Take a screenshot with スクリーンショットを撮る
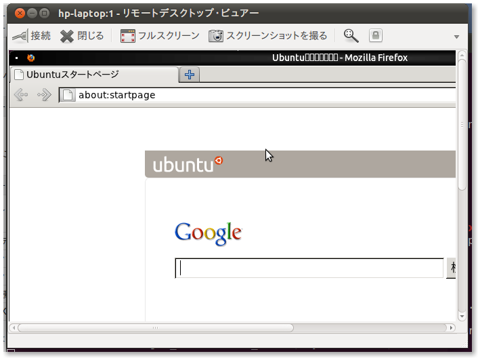The width and height of the screenshot is (478, 358). click(x=267, y=36)
